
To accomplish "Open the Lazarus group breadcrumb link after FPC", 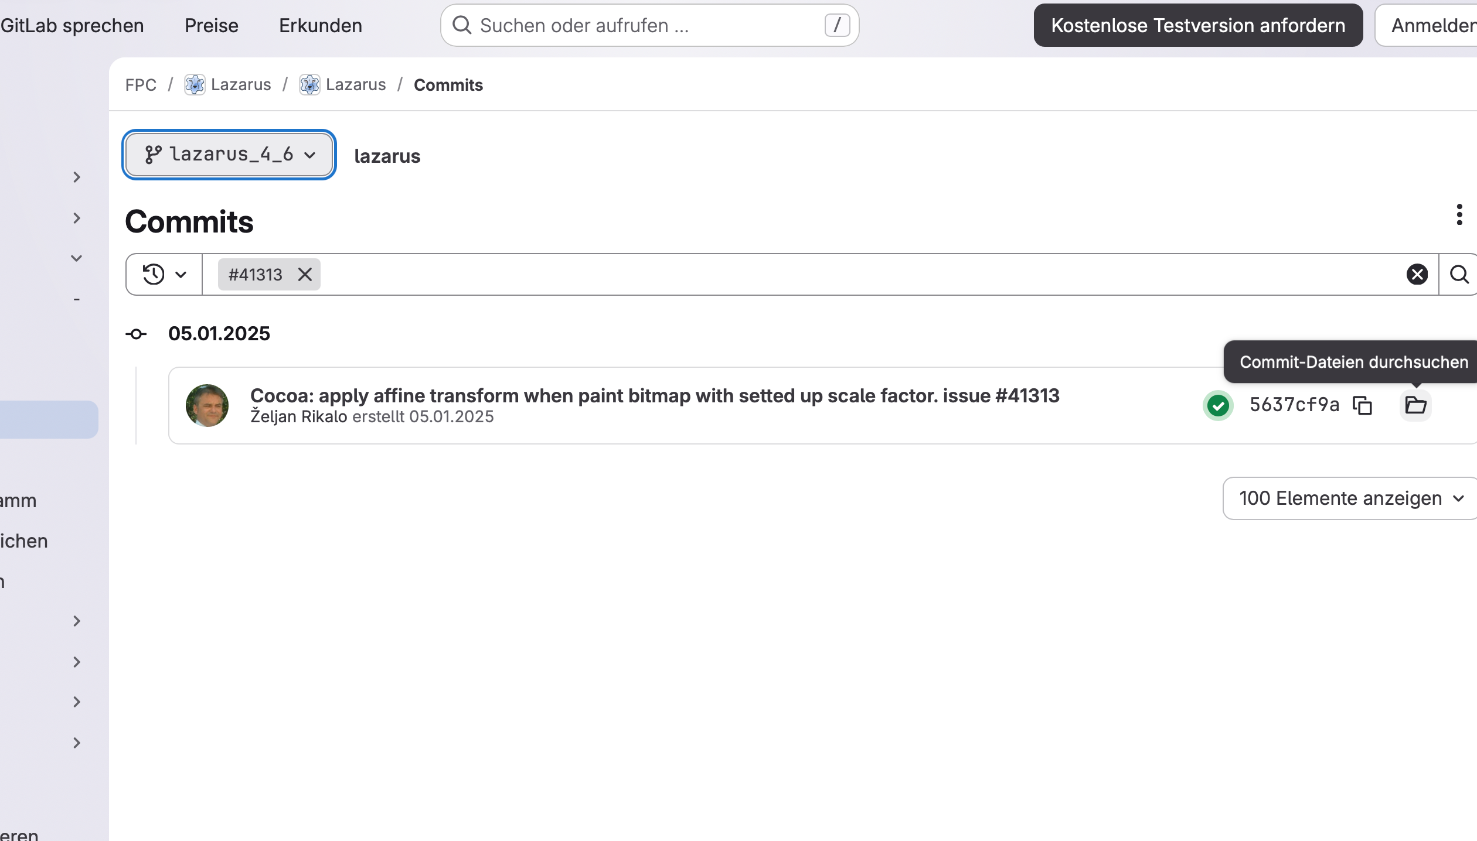I will pos(241,85).
